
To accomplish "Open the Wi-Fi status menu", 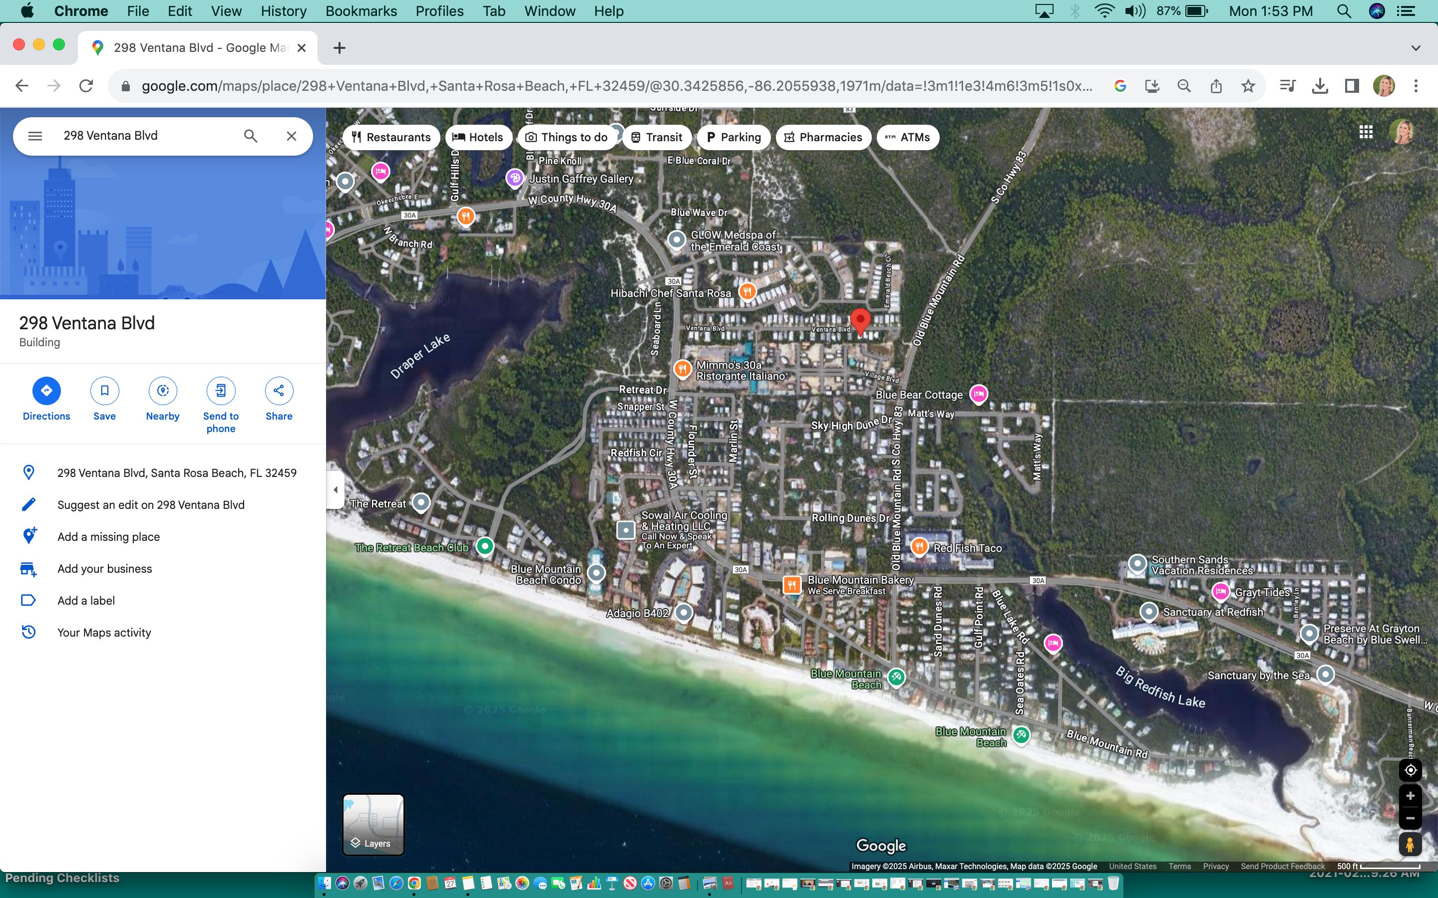I will click(1104, 11).
